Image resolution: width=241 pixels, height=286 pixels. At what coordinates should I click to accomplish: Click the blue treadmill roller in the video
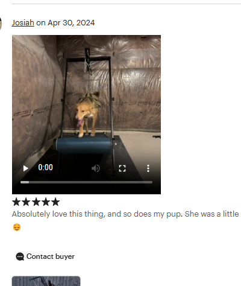(83, 145)
